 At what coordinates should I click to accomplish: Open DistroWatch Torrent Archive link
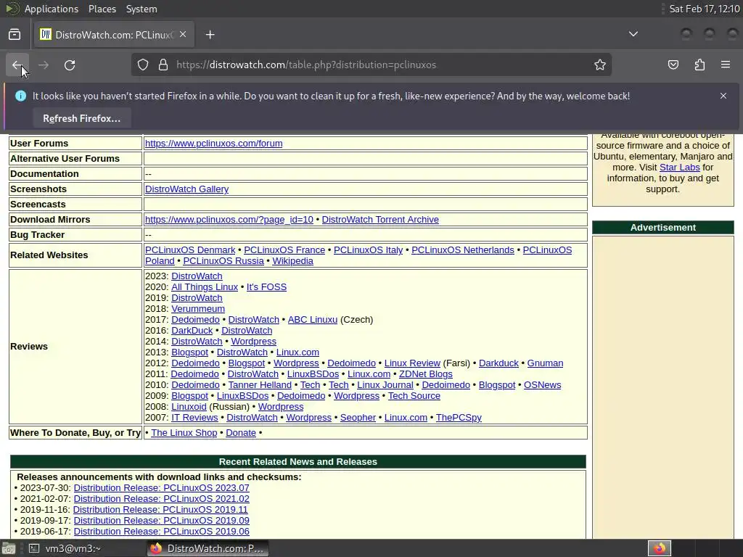(380, 219)
